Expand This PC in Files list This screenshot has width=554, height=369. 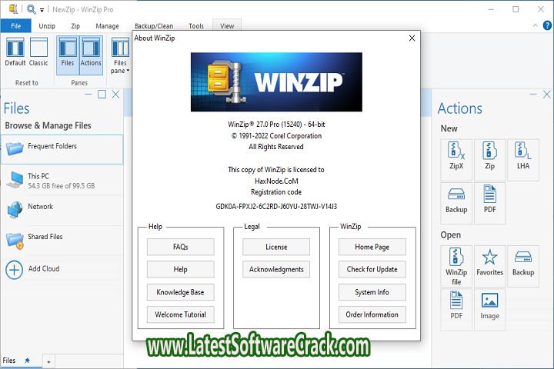click(x=15, y=180)
